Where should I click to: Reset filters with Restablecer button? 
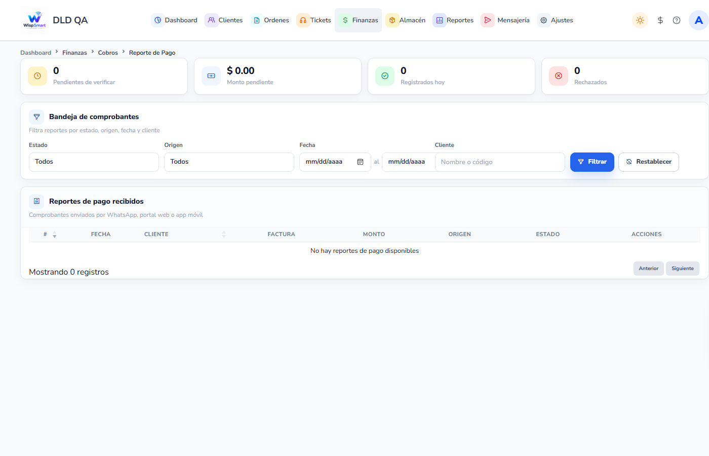click(x=649, y=162)
